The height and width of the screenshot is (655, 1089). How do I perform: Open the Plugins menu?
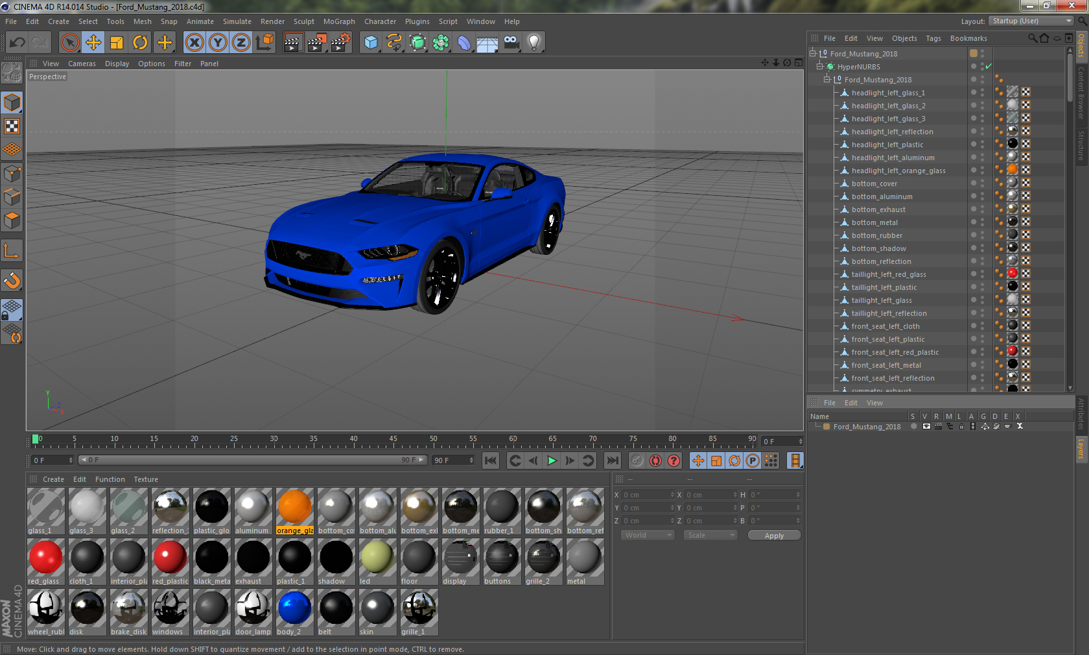(417, 21)
